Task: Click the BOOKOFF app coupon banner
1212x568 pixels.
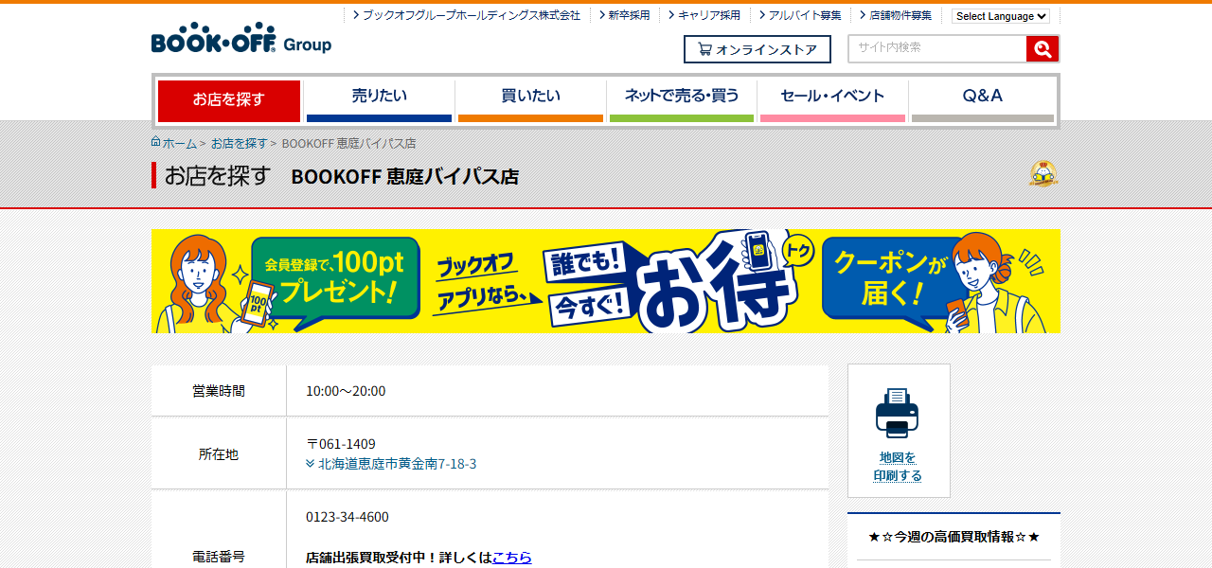Action: pos(606,281)
